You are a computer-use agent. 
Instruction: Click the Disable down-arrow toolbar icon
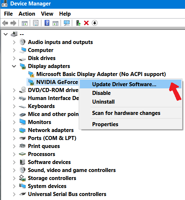point(95,23)
